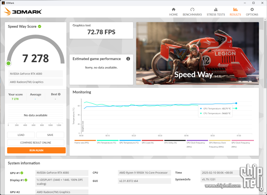This screenshot has width=267, height=195.
Task: Open the Home section
Action: [x=173, y=12]
